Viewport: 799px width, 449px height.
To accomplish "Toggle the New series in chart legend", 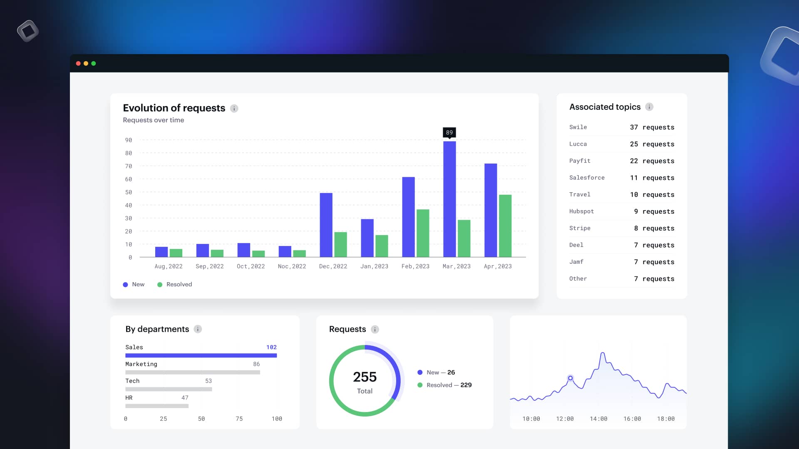I will 134,285.
